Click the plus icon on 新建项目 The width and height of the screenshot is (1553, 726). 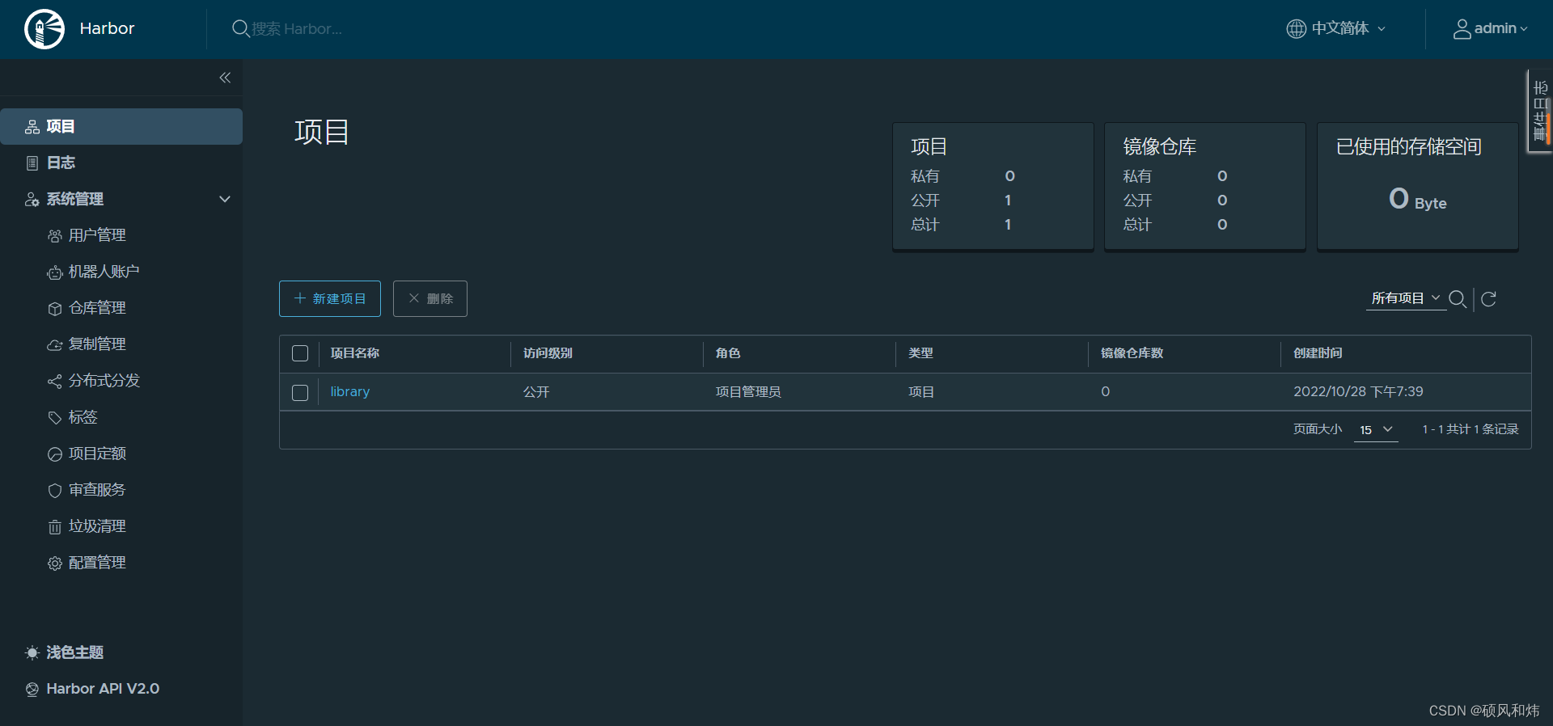[300, 298]
